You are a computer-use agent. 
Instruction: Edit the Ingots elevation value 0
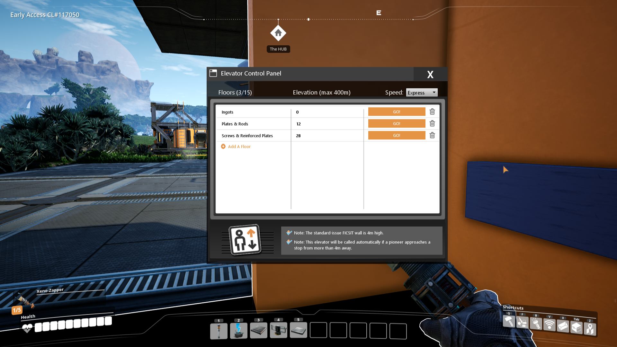(327, 112)
